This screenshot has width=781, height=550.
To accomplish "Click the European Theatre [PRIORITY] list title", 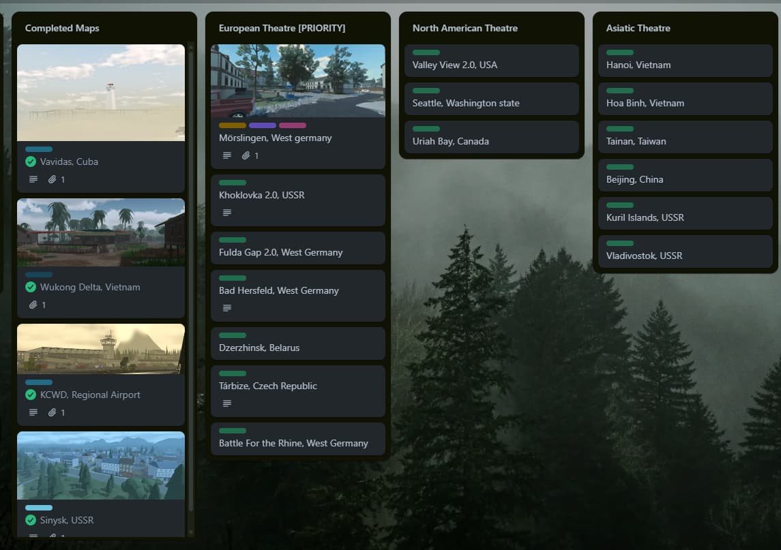I will [282, 29].
